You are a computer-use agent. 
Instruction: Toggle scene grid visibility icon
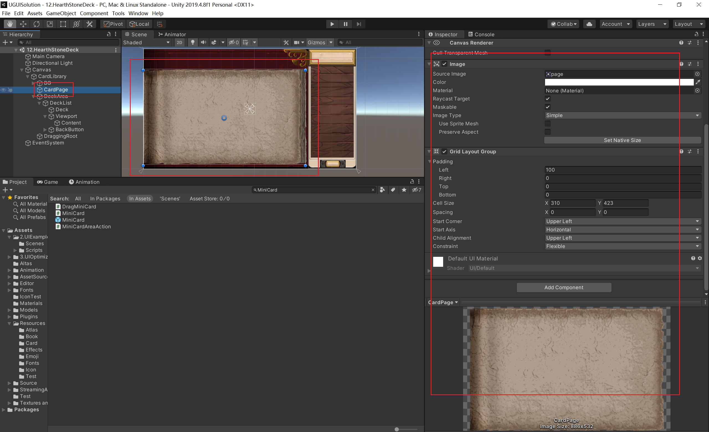pyautogui.click(x=245, y=42)
